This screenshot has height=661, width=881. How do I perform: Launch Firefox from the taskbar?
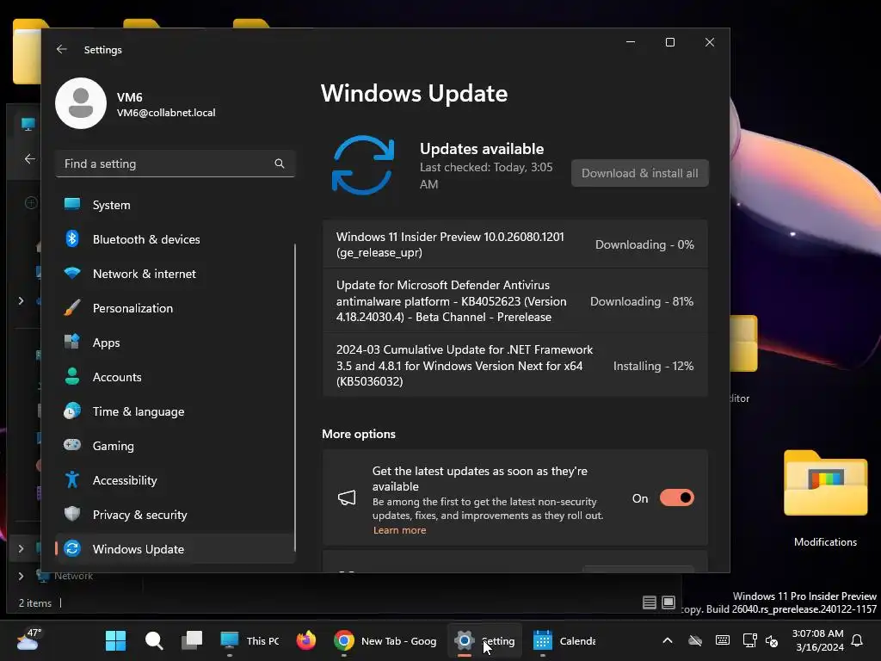click(x=306, y=640)
